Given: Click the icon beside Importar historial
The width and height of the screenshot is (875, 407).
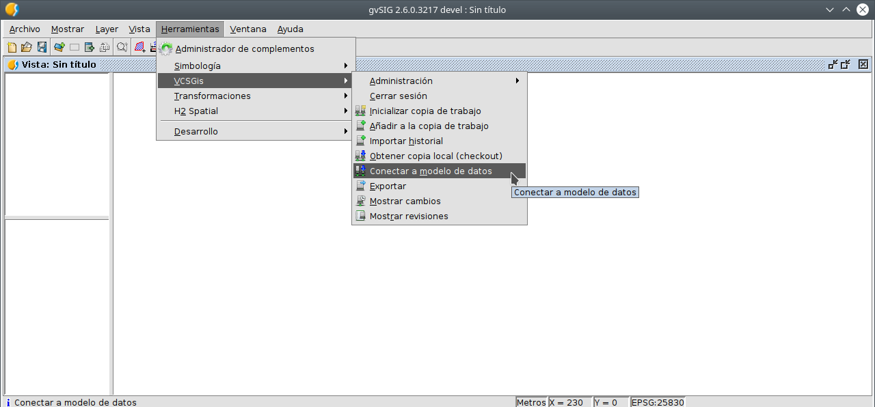Looking at the screenshot, I should 360,141.
